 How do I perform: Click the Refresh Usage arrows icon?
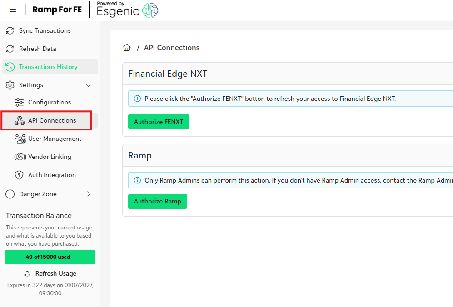tap(27, 273)
